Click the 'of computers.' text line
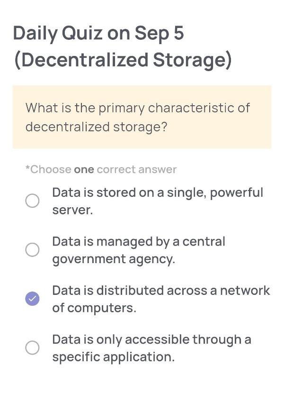 pos(94,308)
